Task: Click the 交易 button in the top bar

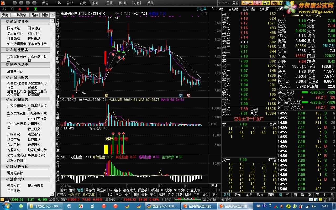Action: tap(257, 3)
